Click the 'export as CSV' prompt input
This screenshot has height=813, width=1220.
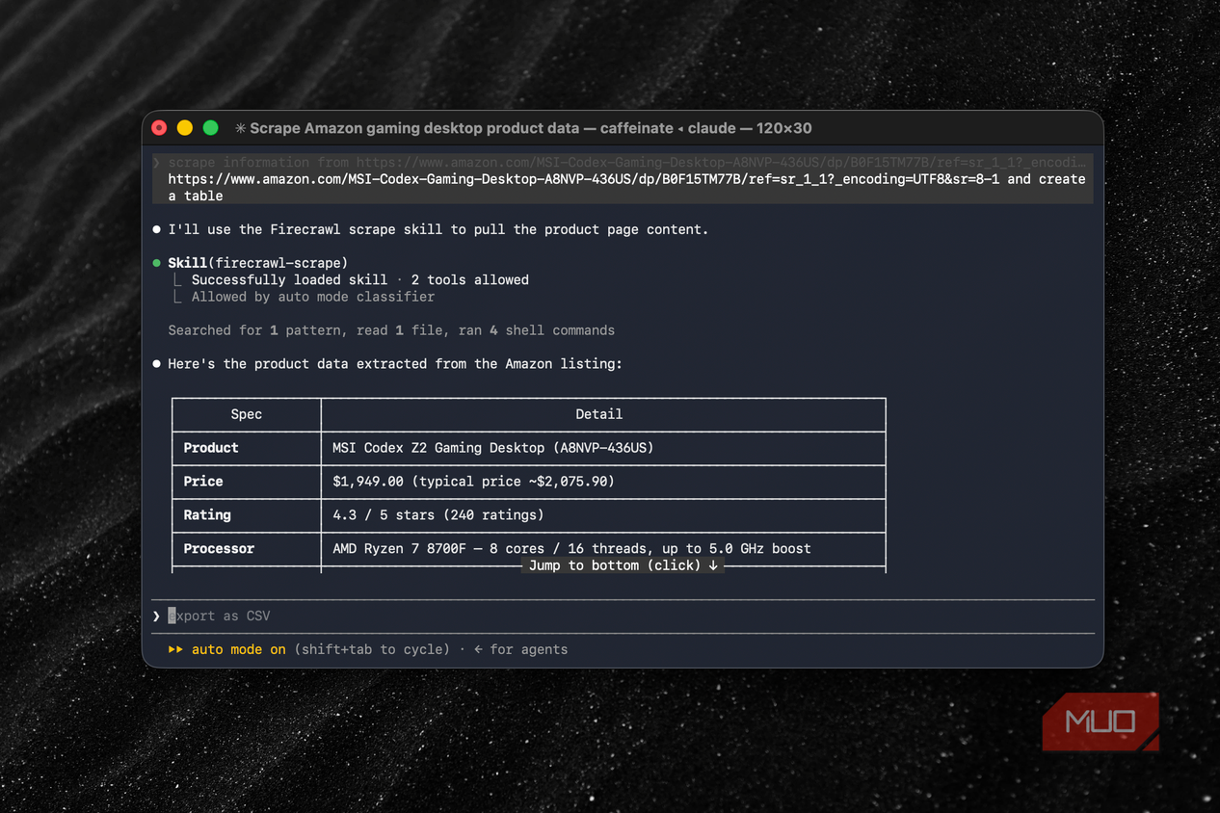point(623,616)
